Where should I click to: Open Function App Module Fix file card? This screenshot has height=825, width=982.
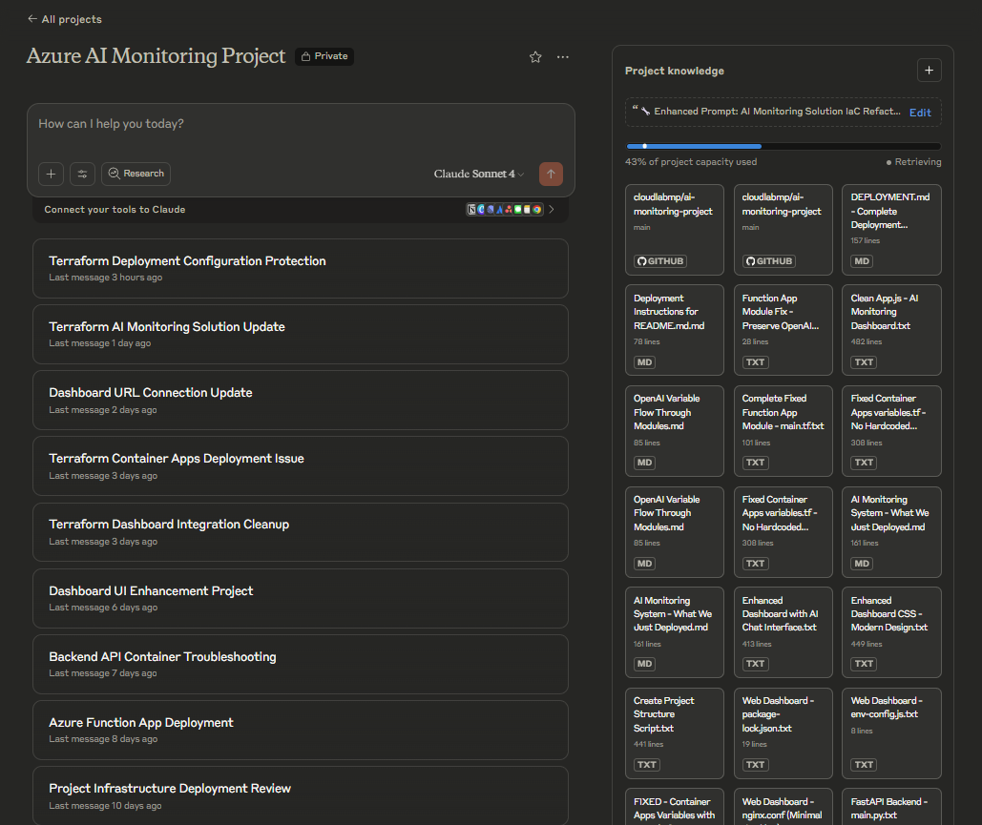coord(784,331)
